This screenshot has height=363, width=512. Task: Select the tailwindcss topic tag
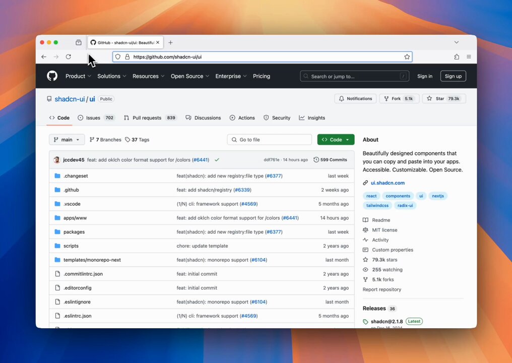(x=377, y=206)
